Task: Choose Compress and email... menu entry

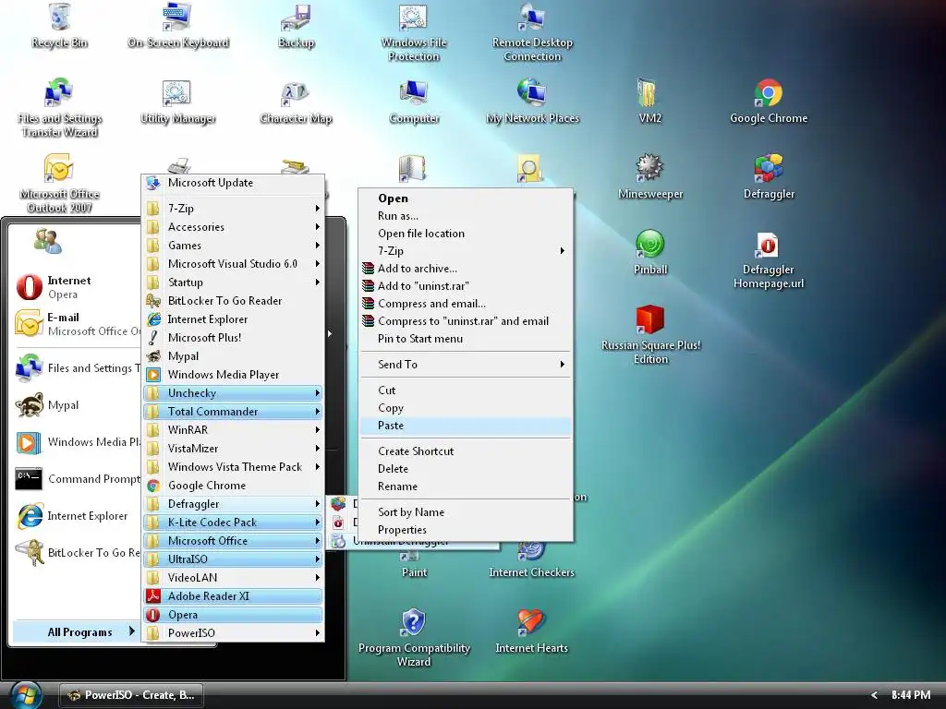Action: pyautogui.click(x=466, y=303)
